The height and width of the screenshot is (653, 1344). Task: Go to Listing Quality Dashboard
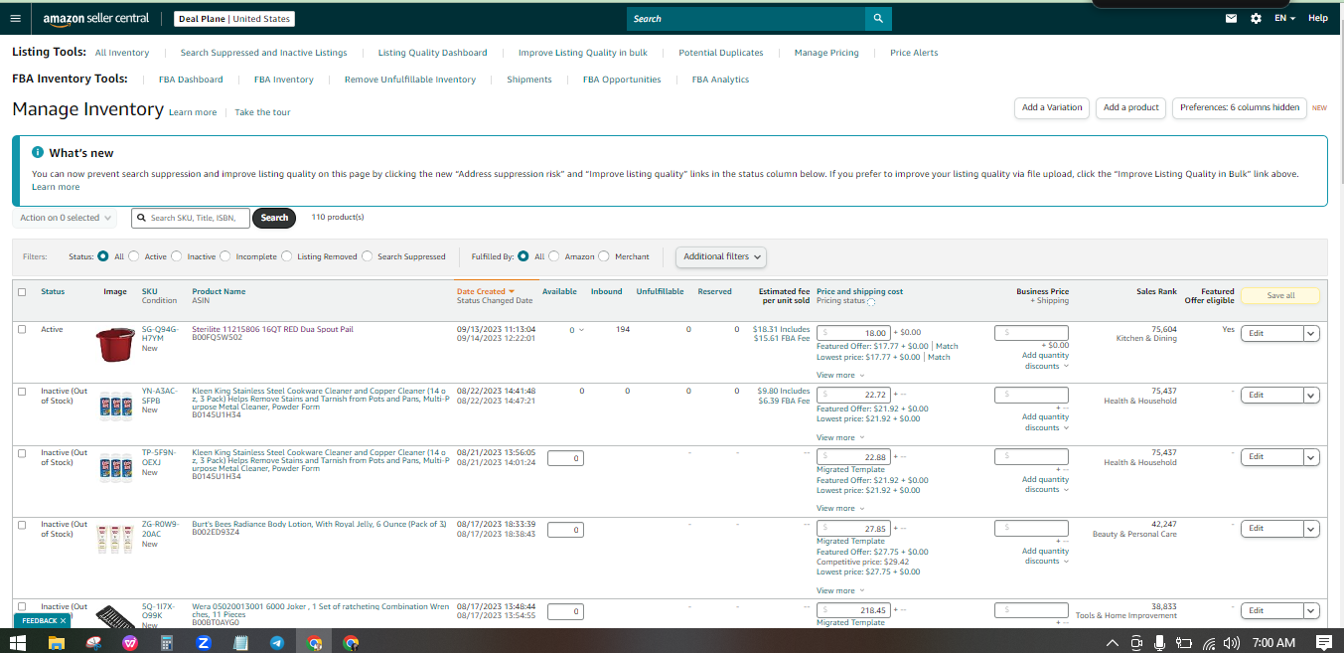coord(432,53)
